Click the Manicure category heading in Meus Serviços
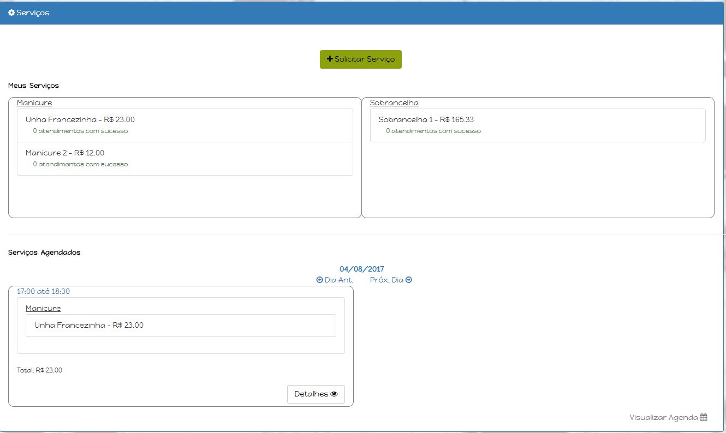This screenshot has height=433, width=726. pyautogui.click(x=34, y=103)
